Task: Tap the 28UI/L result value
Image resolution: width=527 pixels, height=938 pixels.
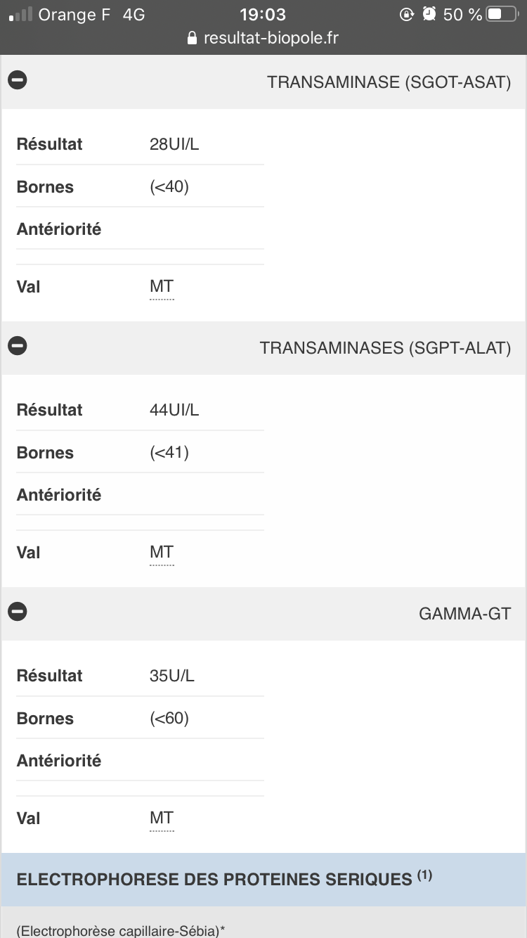Action: tap(174, 144)
